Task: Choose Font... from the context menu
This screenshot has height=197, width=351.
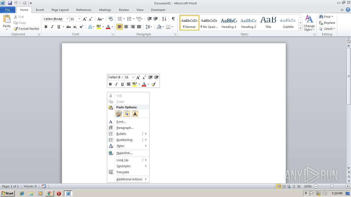Action: click(x=128, y=122)
